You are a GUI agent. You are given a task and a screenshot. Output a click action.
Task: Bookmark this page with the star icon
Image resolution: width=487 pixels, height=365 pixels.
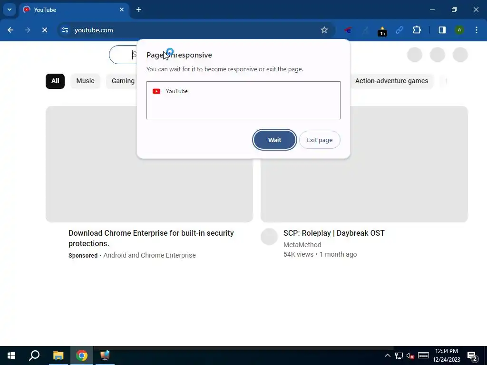324,30
